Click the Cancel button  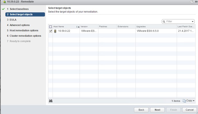click(x=189, y=110)
